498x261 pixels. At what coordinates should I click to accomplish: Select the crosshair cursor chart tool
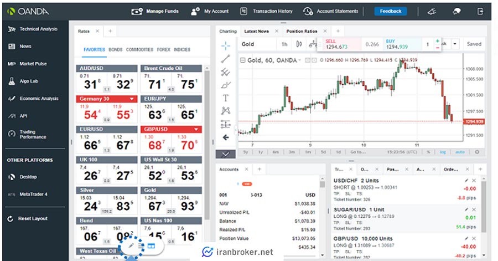(x=226, y=46)
